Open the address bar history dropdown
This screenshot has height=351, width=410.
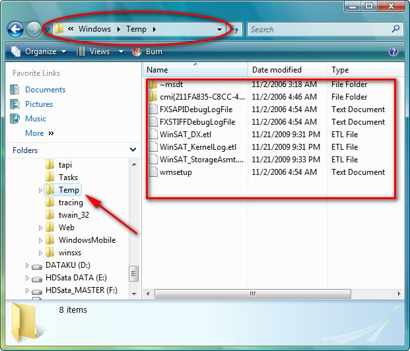point(219,30)
